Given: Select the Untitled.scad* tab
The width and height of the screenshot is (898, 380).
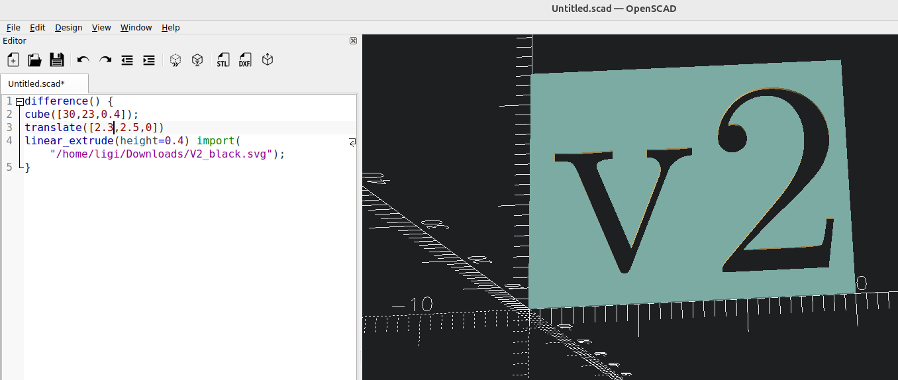Looking at the screenshot, I should pyautogui.click(x=44, y=83).
